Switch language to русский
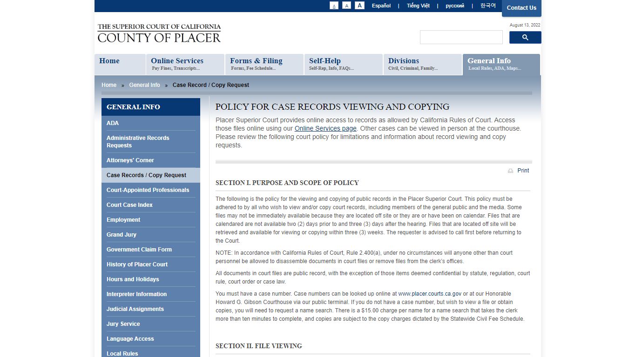Screen dimensions: 636x357 [x=455, y=6]
